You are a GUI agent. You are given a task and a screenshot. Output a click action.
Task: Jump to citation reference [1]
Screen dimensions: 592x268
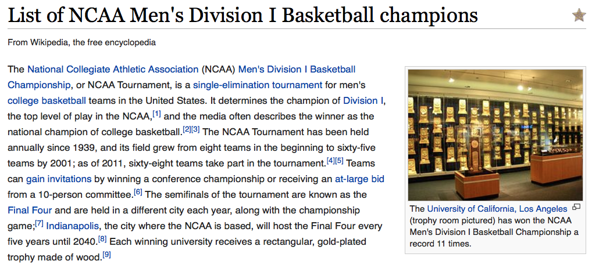coord(157,114)
